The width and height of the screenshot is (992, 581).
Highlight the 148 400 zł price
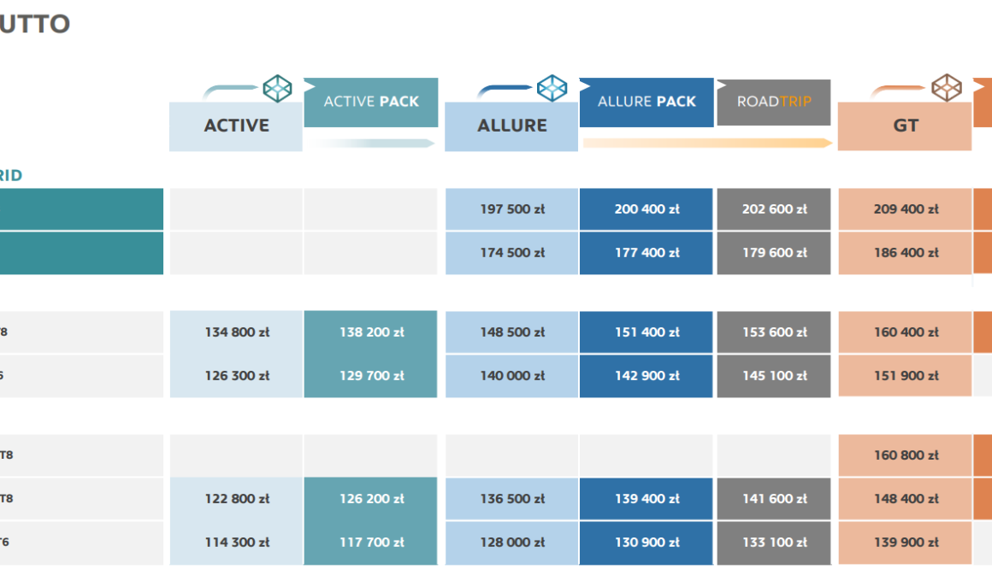pyautogui.click(x=906, y=499)
